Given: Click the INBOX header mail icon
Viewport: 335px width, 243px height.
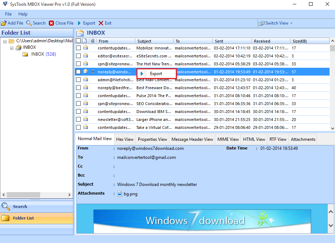Looking at the screenshot, I should click(80, 32).
